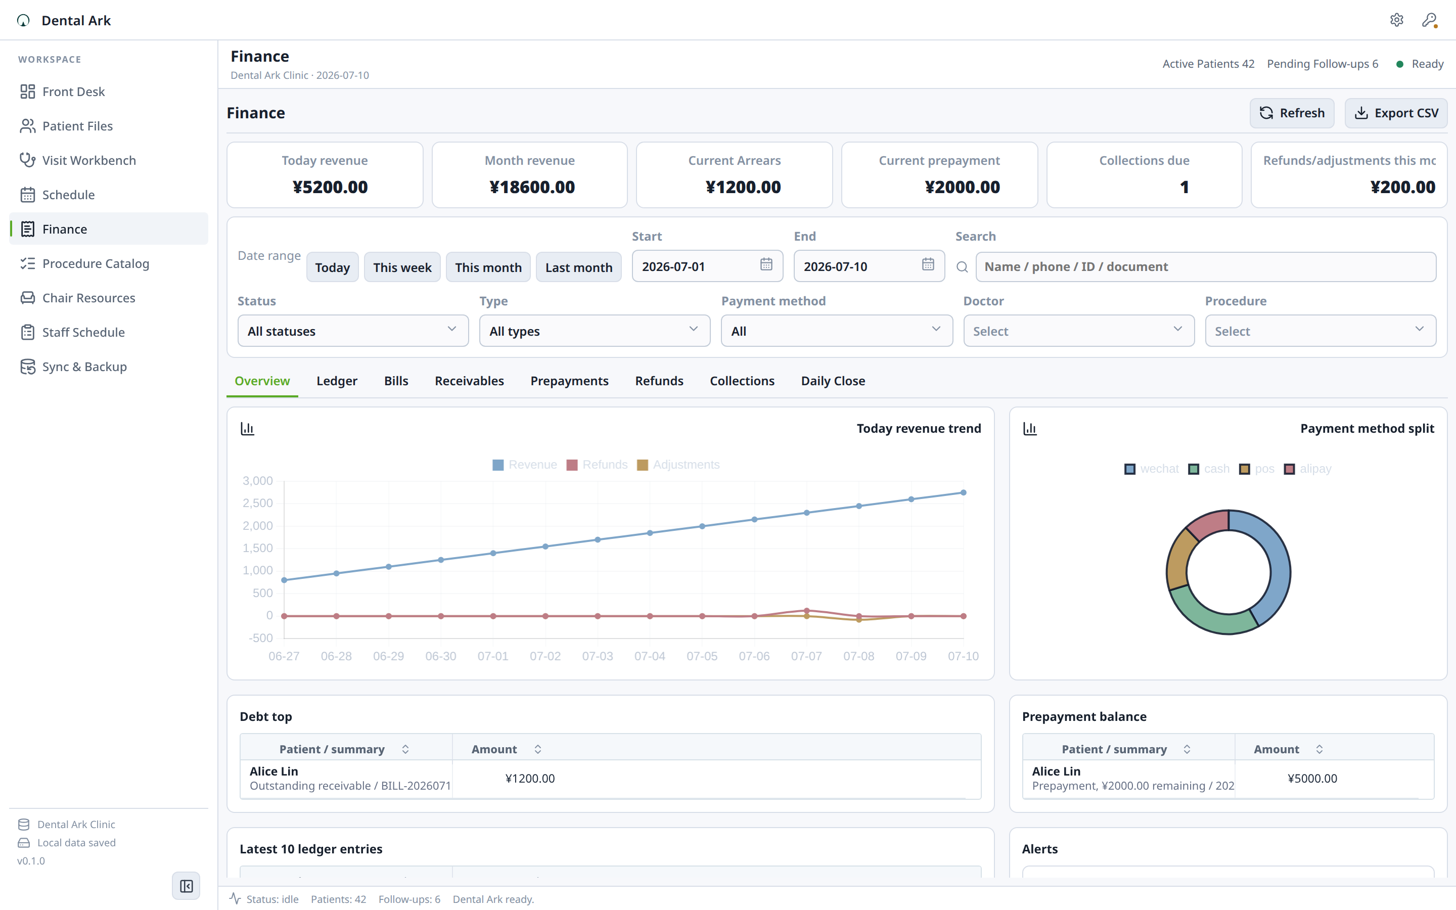
Task: Toggle the Refunds series in chart legend
Action: (597, 465)
